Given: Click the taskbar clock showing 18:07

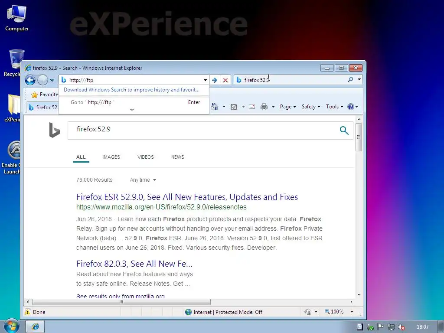Looking at the screenshot, I should pyautogui.click(x=422, y=327).
